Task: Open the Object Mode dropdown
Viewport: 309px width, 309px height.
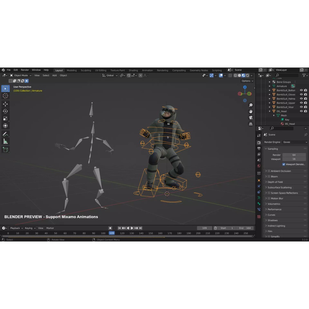Action: point(21,76)
